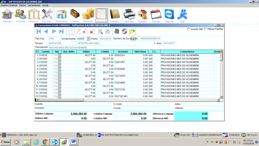
Task: Click the Tercero name field APORTES EN LINEA
Action: point(115,43)
